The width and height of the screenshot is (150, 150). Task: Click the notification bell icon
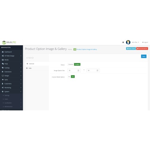point(123,42)
